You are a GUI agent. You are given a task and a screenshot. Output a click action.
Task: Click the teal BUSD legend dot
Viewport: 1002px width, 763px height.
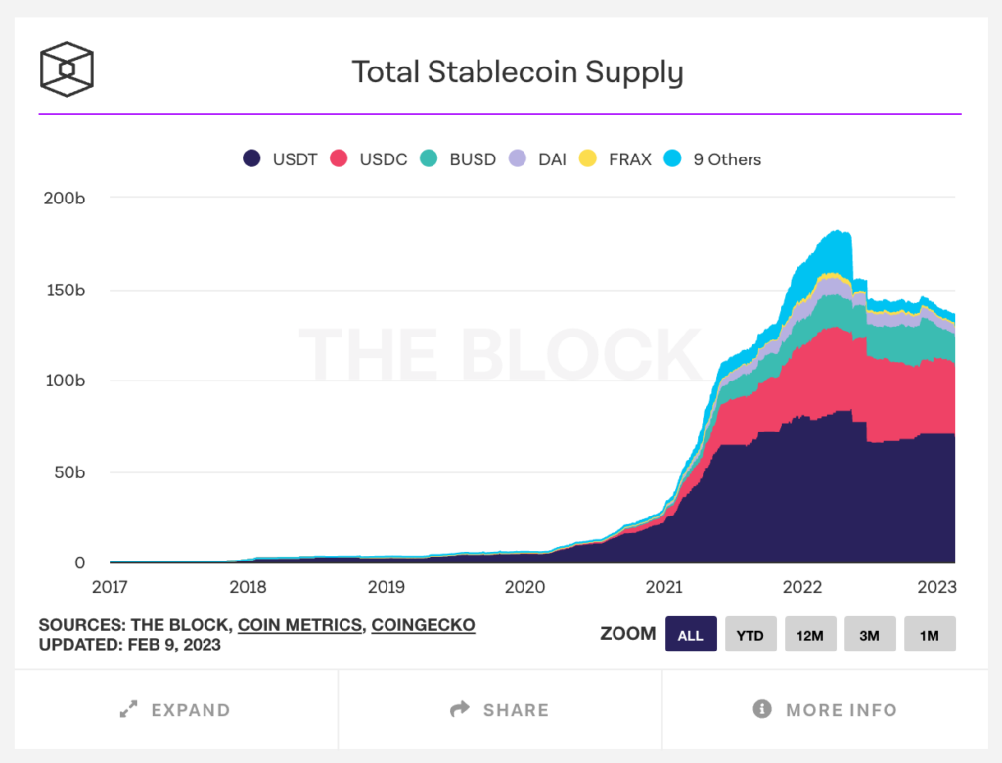point(429,158)
